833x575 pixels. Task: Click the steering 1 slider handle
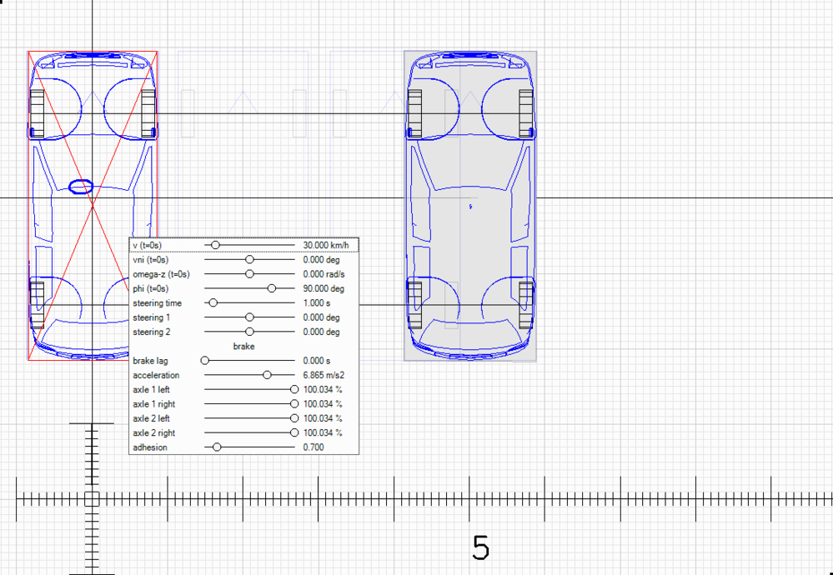click(249, 317)
